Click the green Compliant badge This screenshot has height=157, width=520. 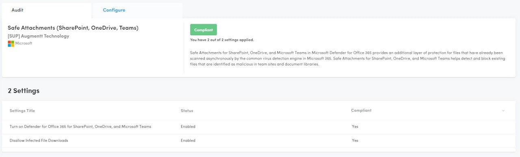point(204,30)
